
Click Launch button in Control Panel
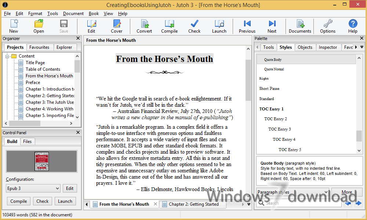click(65, 201)
